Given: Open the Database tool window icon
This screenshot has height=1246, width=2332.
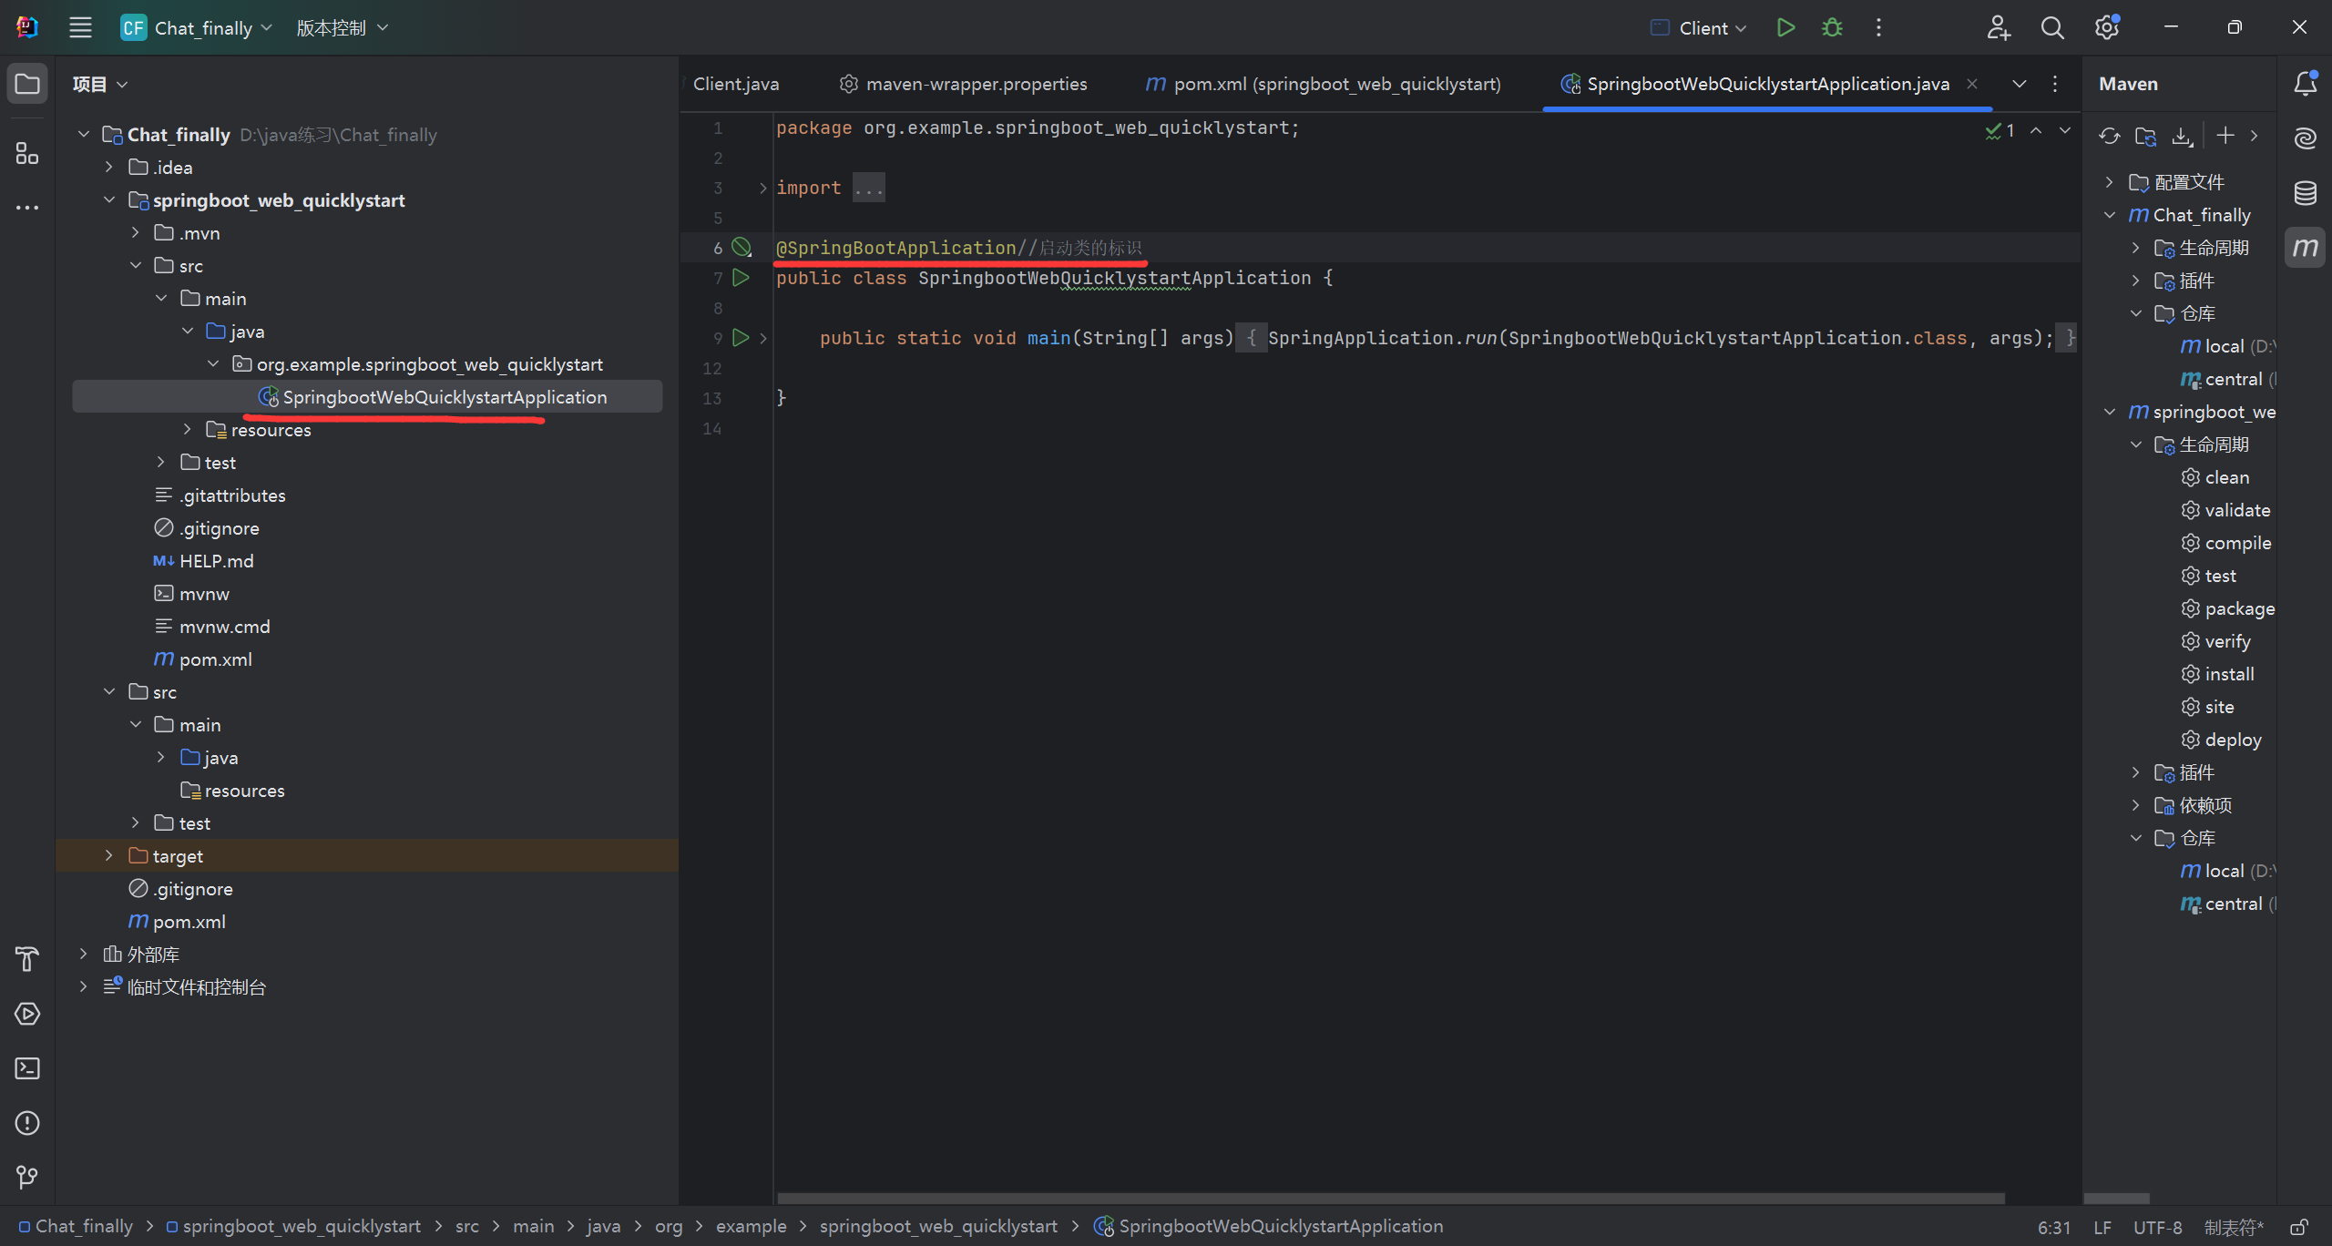Looking at the screenshot, I should [2305, 193].
